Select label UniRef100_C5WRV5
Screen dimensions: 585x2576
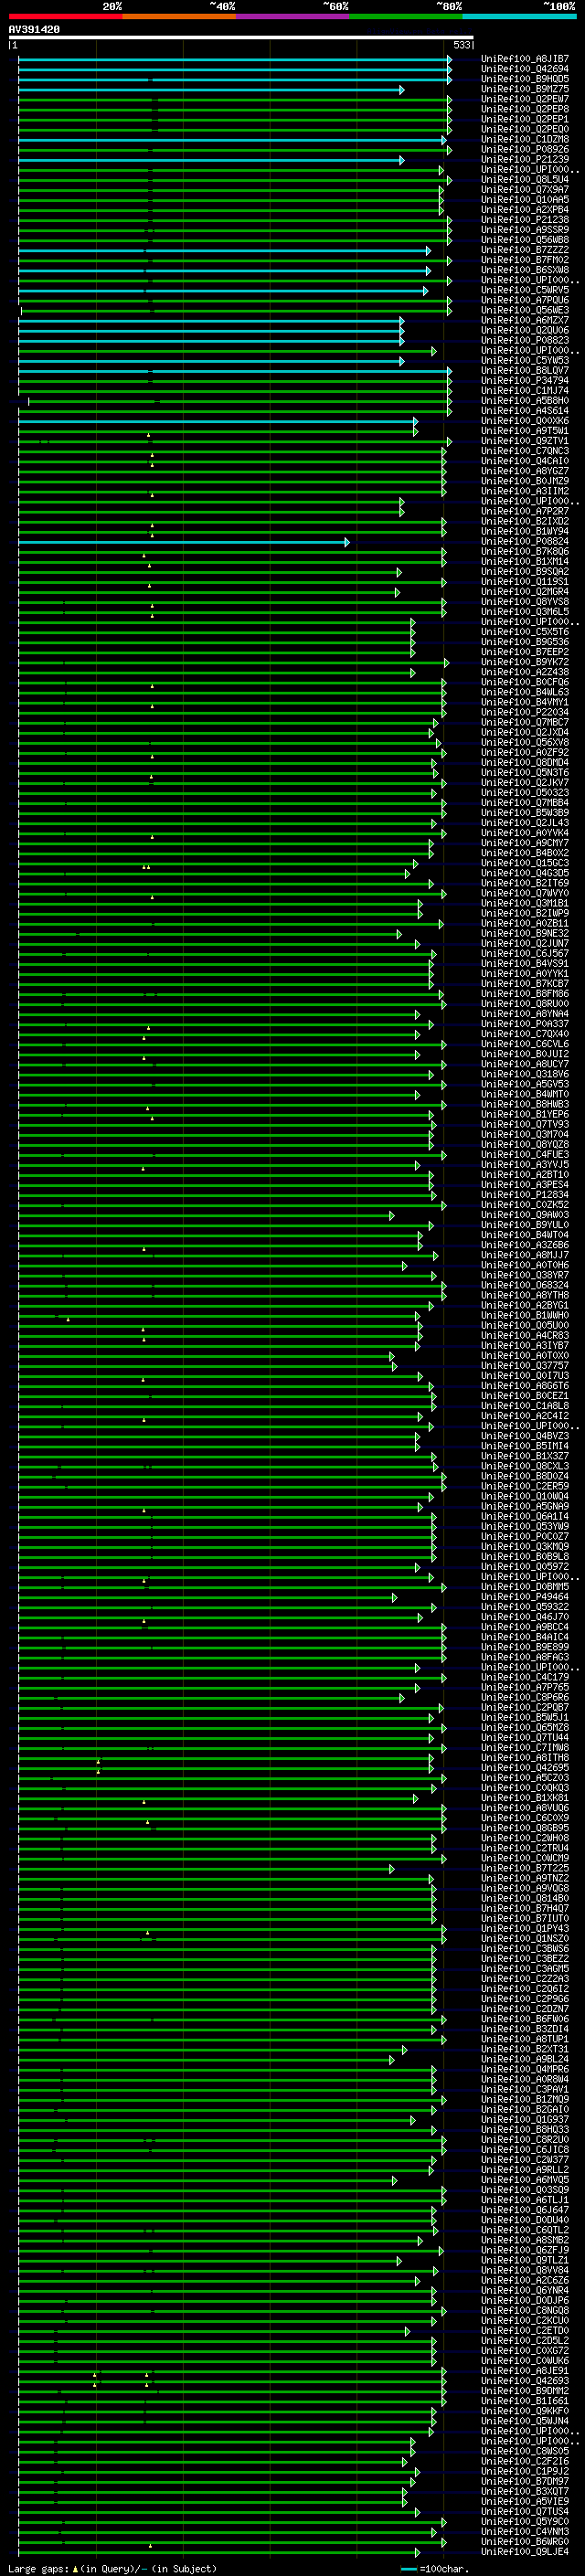click(525, 290)
